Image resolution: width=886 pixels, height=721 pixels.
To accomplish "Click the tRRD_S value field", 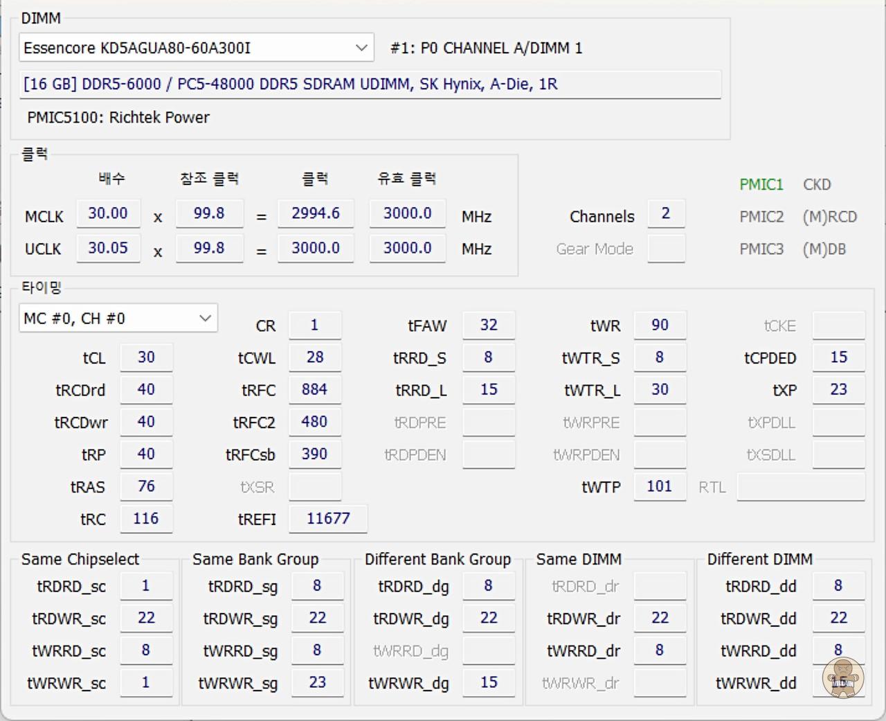I will (x=489, y=357).
